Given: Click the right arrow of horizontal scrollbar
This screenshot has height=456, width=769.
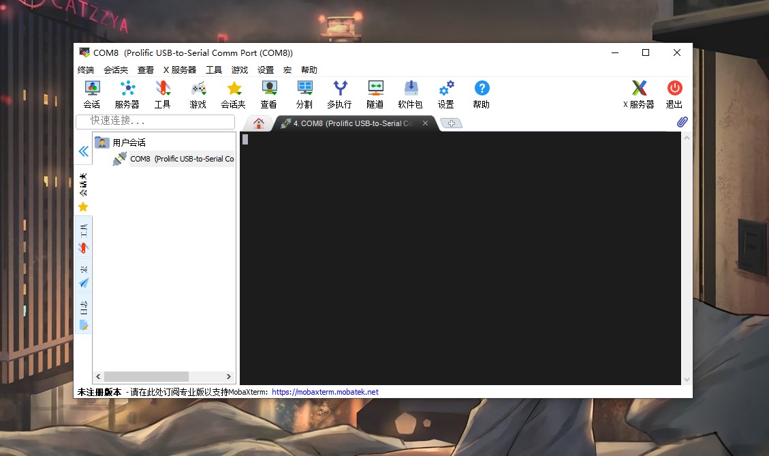Looking at the screenshot, I should pos(229,376).
